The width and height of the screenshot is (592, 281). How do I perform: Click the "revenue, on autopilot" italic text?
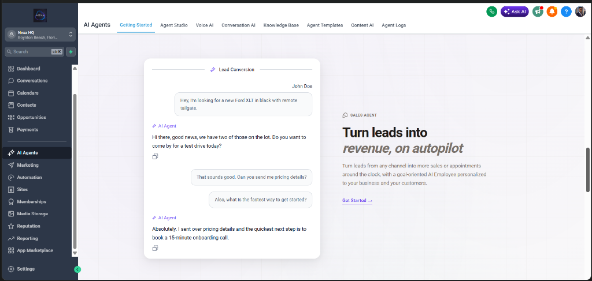coord(402,148)
